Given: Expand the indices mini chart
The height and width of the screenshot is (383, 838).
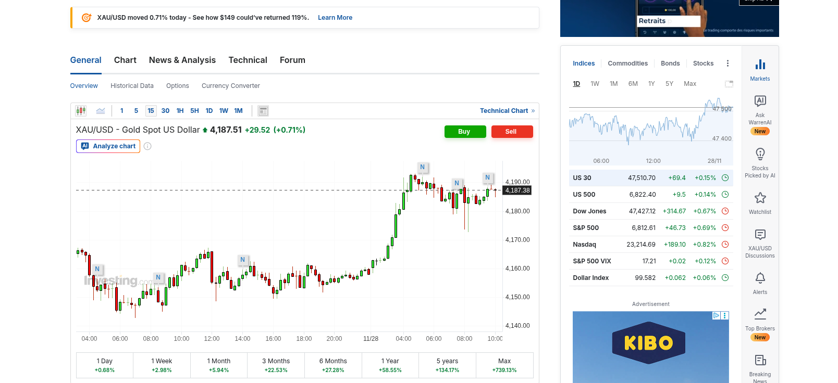Looking at the screenshot, I should (x=729, y=84).
